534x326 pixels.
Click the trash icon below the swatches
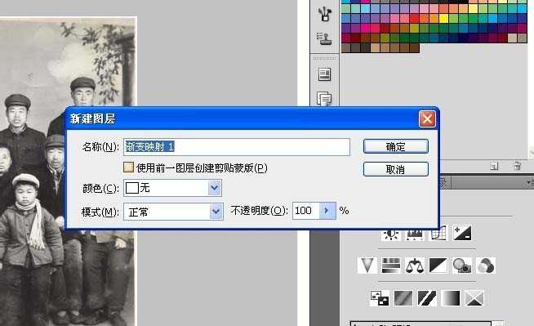(517, 166)
